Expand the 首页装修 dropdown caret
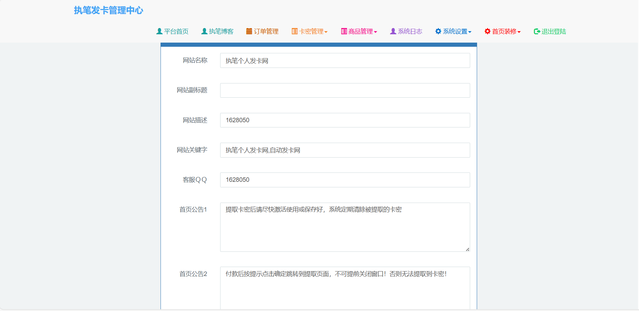This screenshot has height=311, width=639. tap(519, 32)
